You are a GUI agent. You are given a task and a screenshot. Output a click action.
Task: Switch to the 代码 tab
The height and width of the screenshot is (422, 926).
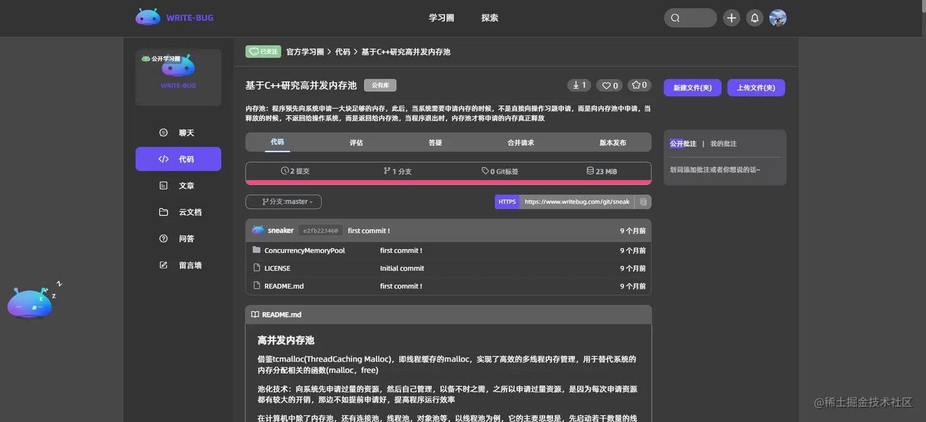(277, 142)
